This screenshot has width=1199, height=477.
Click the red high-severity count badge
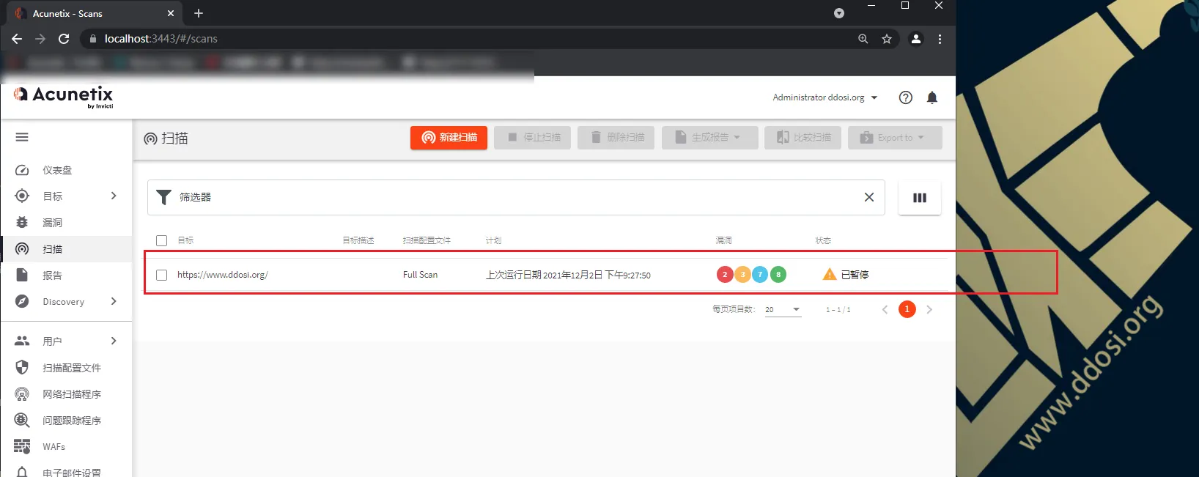pos(724,275)
